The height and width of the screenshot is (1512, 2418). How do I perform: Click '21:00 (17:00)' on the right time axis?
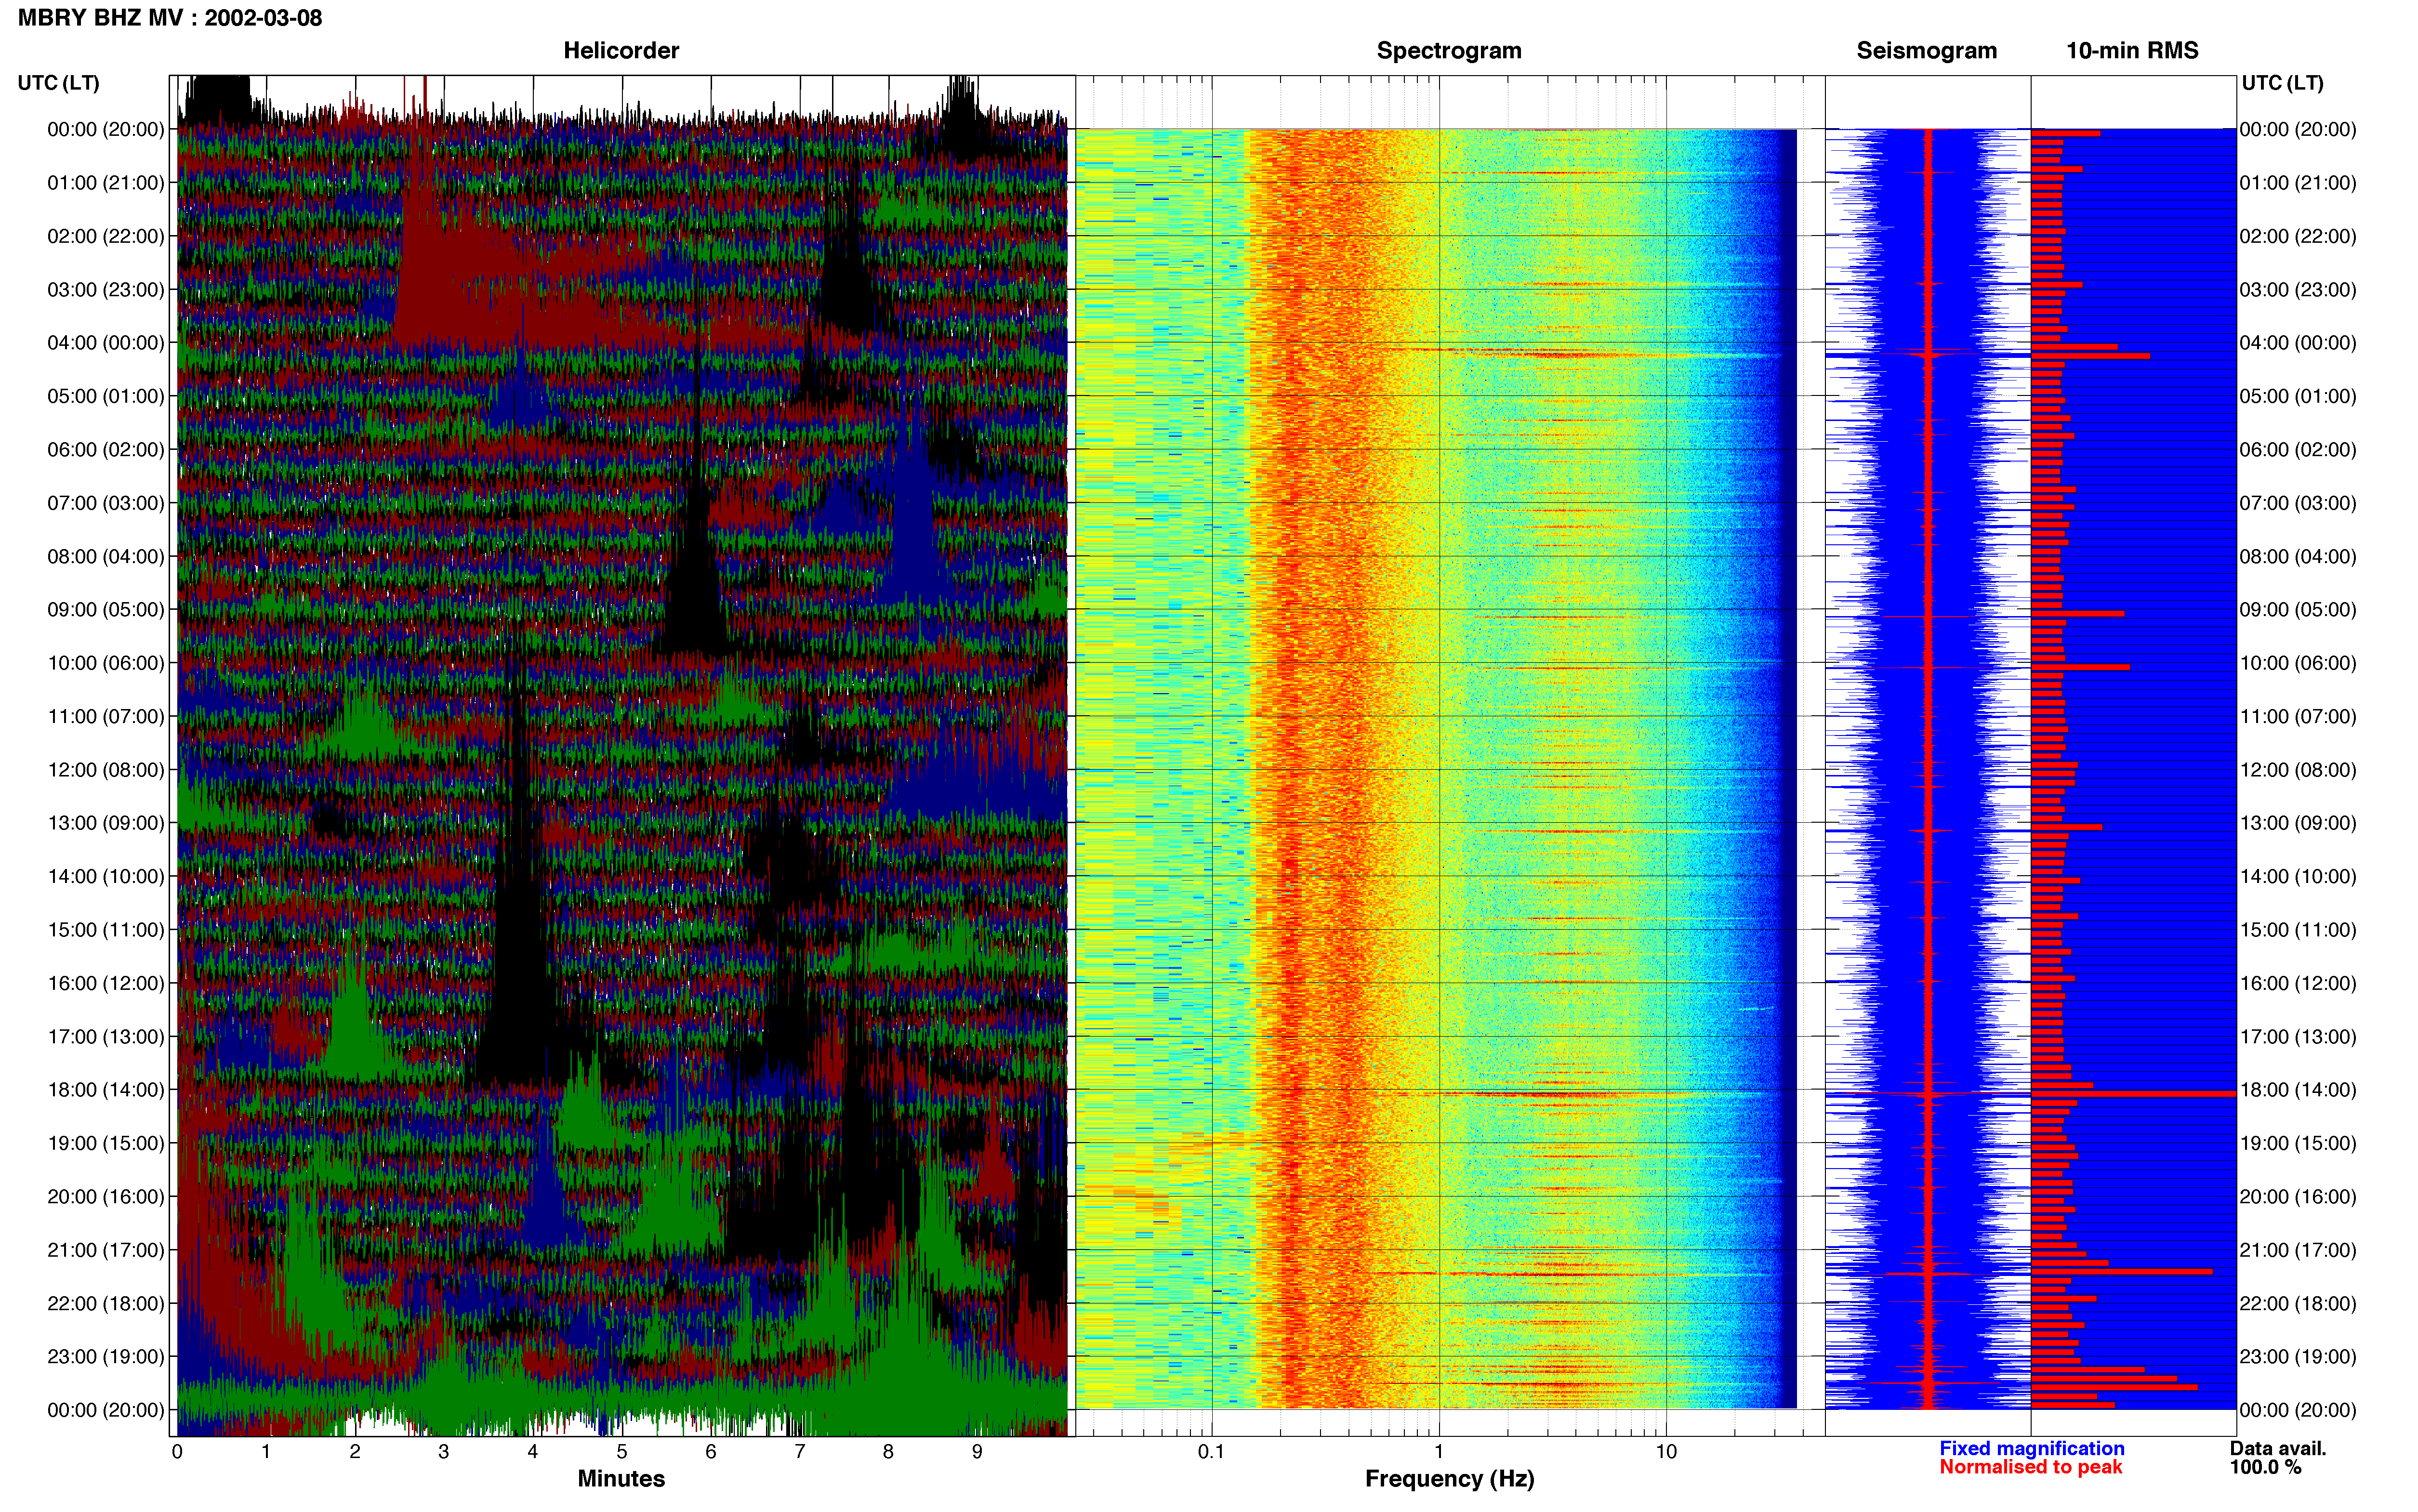click(2298, 1250)
